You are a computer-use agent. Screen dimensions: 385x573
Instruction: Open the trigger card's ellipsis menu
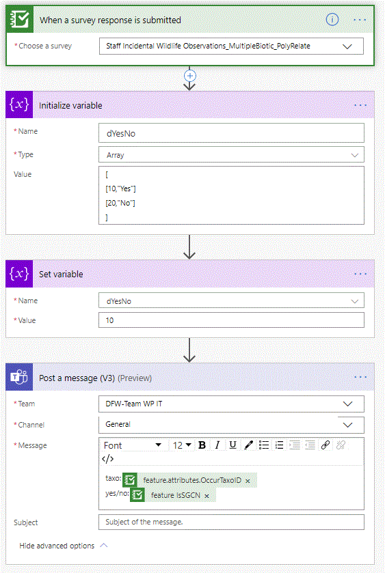click(360, 20)
